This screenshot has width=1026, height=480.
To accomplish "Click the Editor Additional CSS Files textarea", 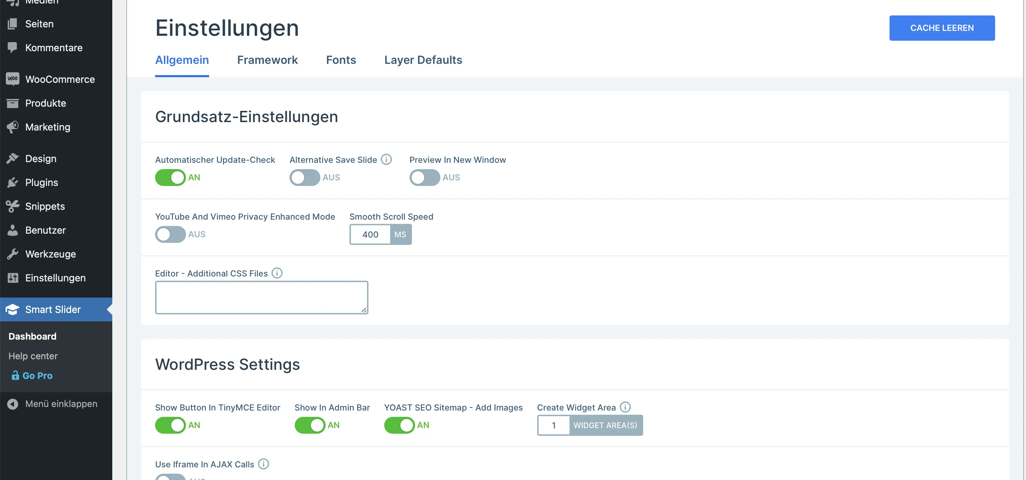I will coord(261,298).
